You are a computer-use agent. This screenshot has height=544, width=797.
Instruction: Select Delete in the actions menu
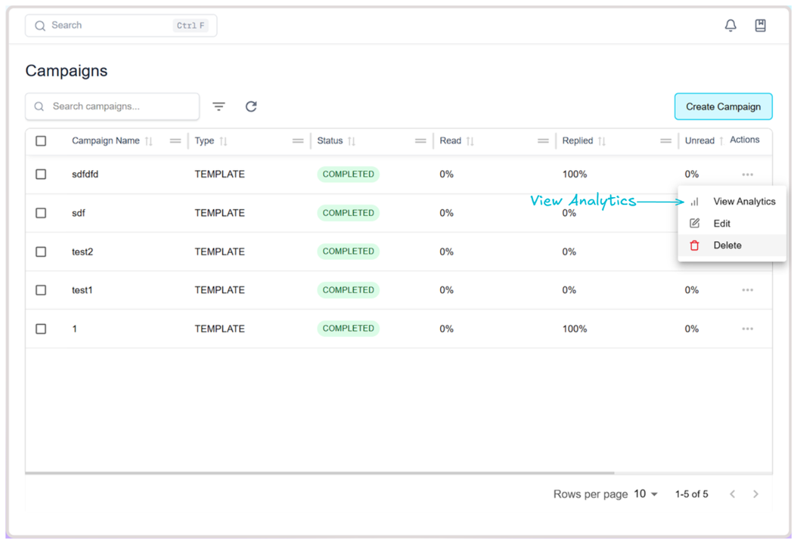[727, 246]
